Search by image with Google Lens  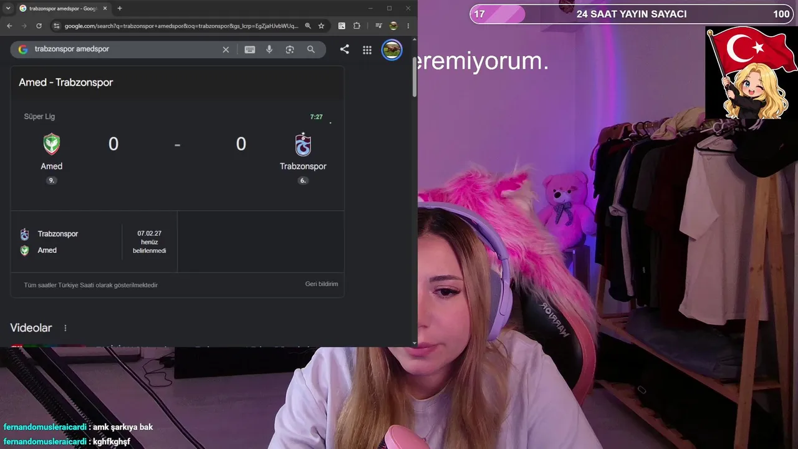(290, 49)
